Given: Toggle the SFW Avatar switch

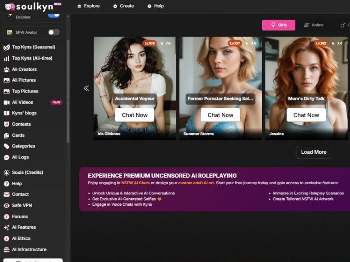Looking at the screenshot, I should pos(54,32).
